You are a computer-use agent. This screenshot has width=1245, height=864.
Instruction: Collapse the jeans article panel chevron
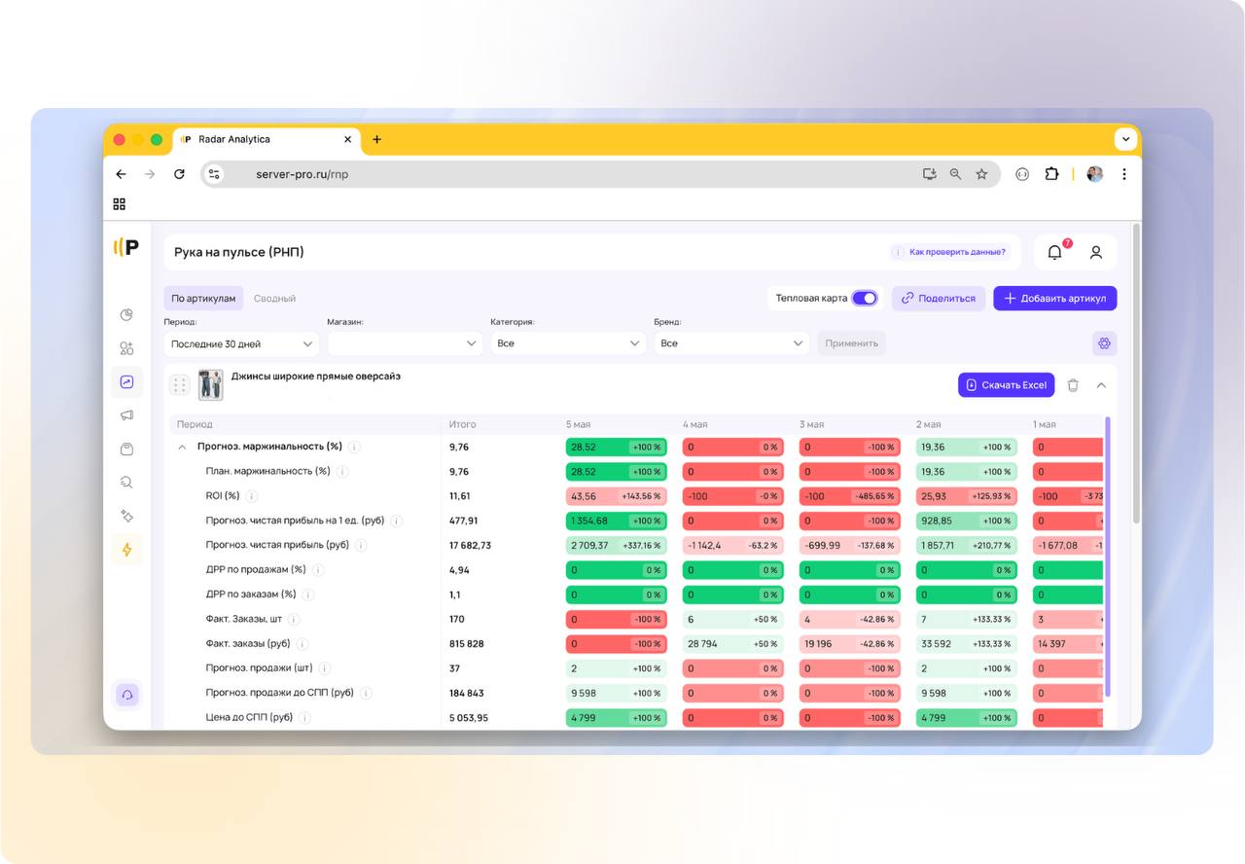coord(1101,385)
